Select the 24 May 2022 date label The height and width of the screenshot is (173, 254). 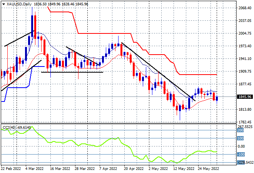(x=208, y=169)
